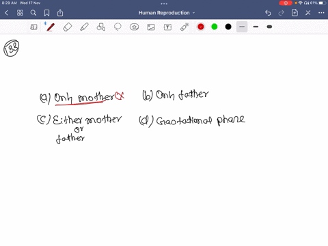Toggle the zoom window read-only mode icon

tap(33, 27)
